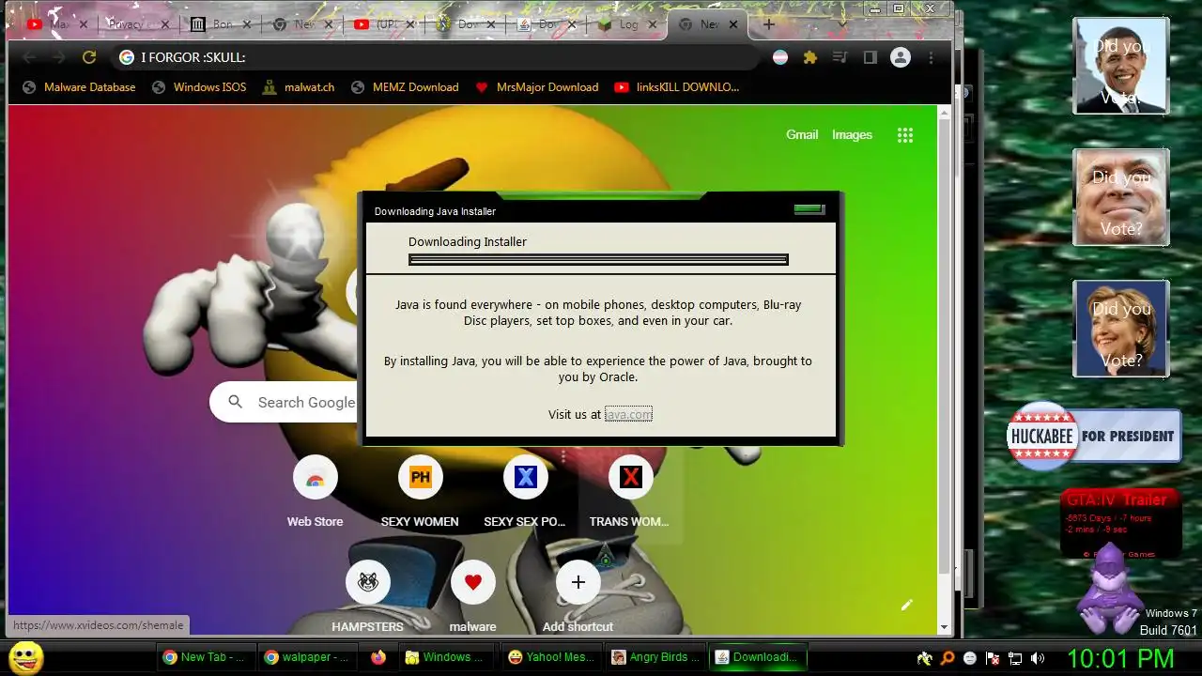1202x676 pixels.
Task: Click the Gmail link
Action: [802, 135]
